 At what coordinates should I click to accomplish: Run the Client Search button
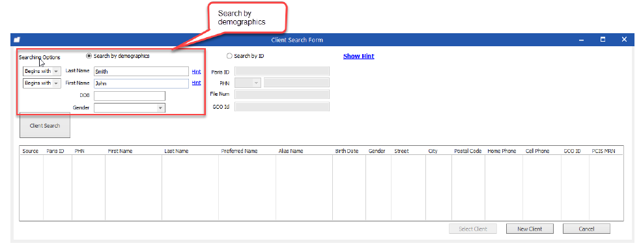click(x=45, y=126)
